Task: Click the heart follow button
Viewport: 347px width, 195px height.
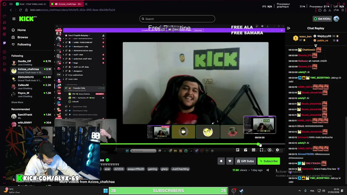Action: [230, 161]
